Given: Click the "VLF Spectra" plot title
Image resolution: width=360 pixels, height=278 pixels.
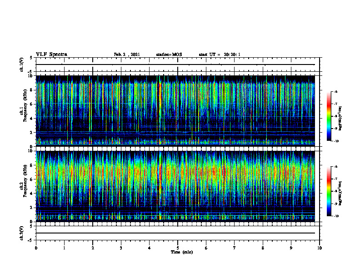Looking at the screenshot, I should 51,55.
